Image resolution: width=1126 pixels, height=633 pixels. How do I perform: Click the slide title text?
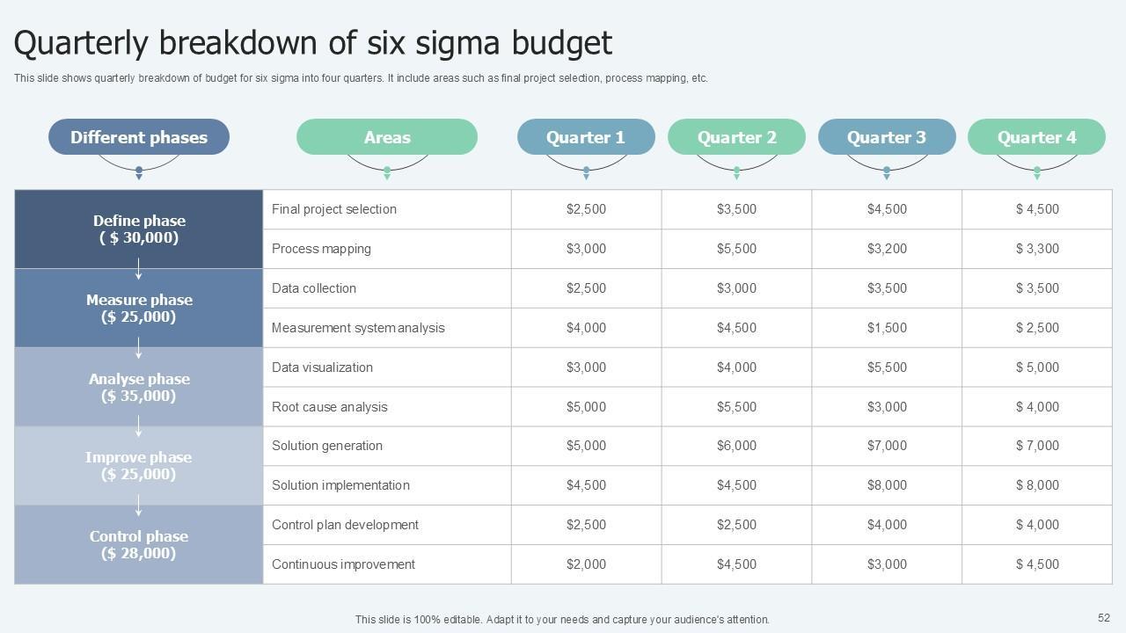coord(313,43)
